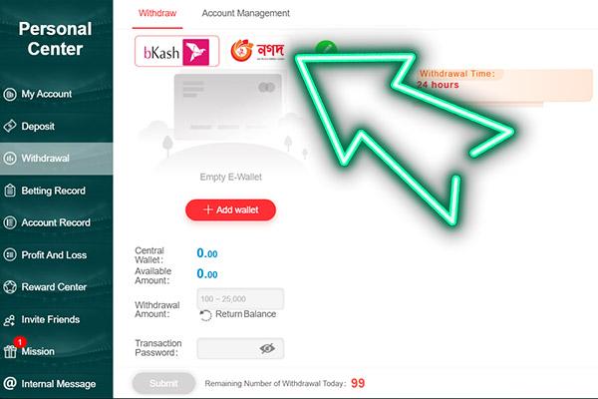Click the Add wallet button
Image resolution: width=598 pixels, height=399 pixels.
(231, 209)
